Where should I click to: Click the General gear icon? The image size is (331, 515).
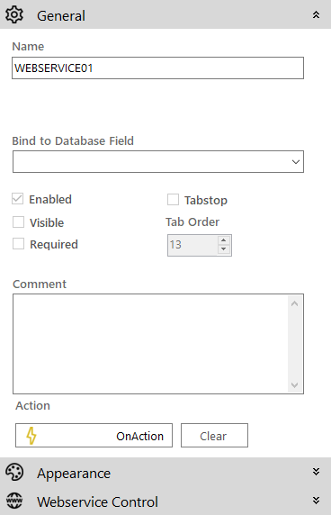pos(14,14)
